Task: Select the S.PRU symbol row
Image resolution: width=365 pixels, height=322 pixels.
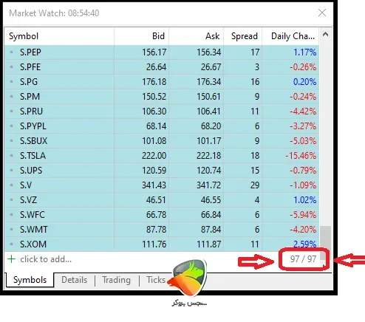Action: pos(162,112)
